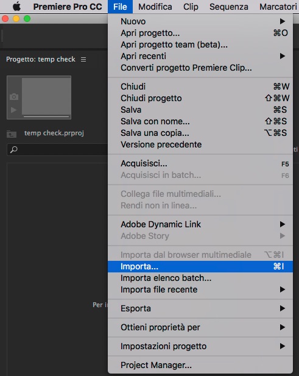Select the project preview thumbnail
Image resolution: width=299 pixels, height=376 pixels.
pos(39,98)
